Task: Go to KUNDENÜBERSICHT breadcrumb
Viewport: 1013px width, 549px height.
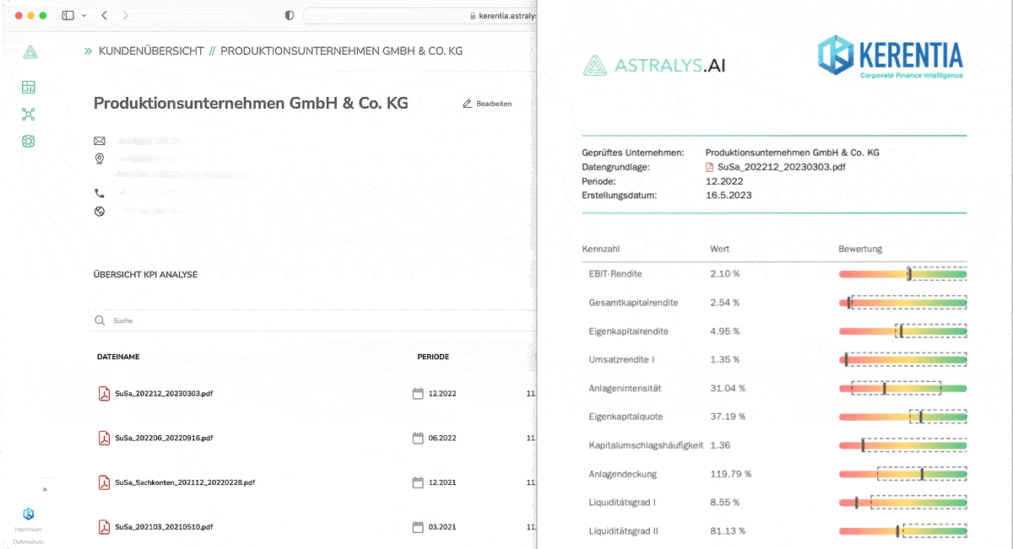Action: click(151, 51)
